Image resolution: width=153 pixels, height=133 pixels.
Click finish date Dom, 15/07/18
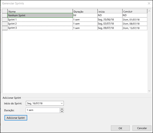point(135,28)
